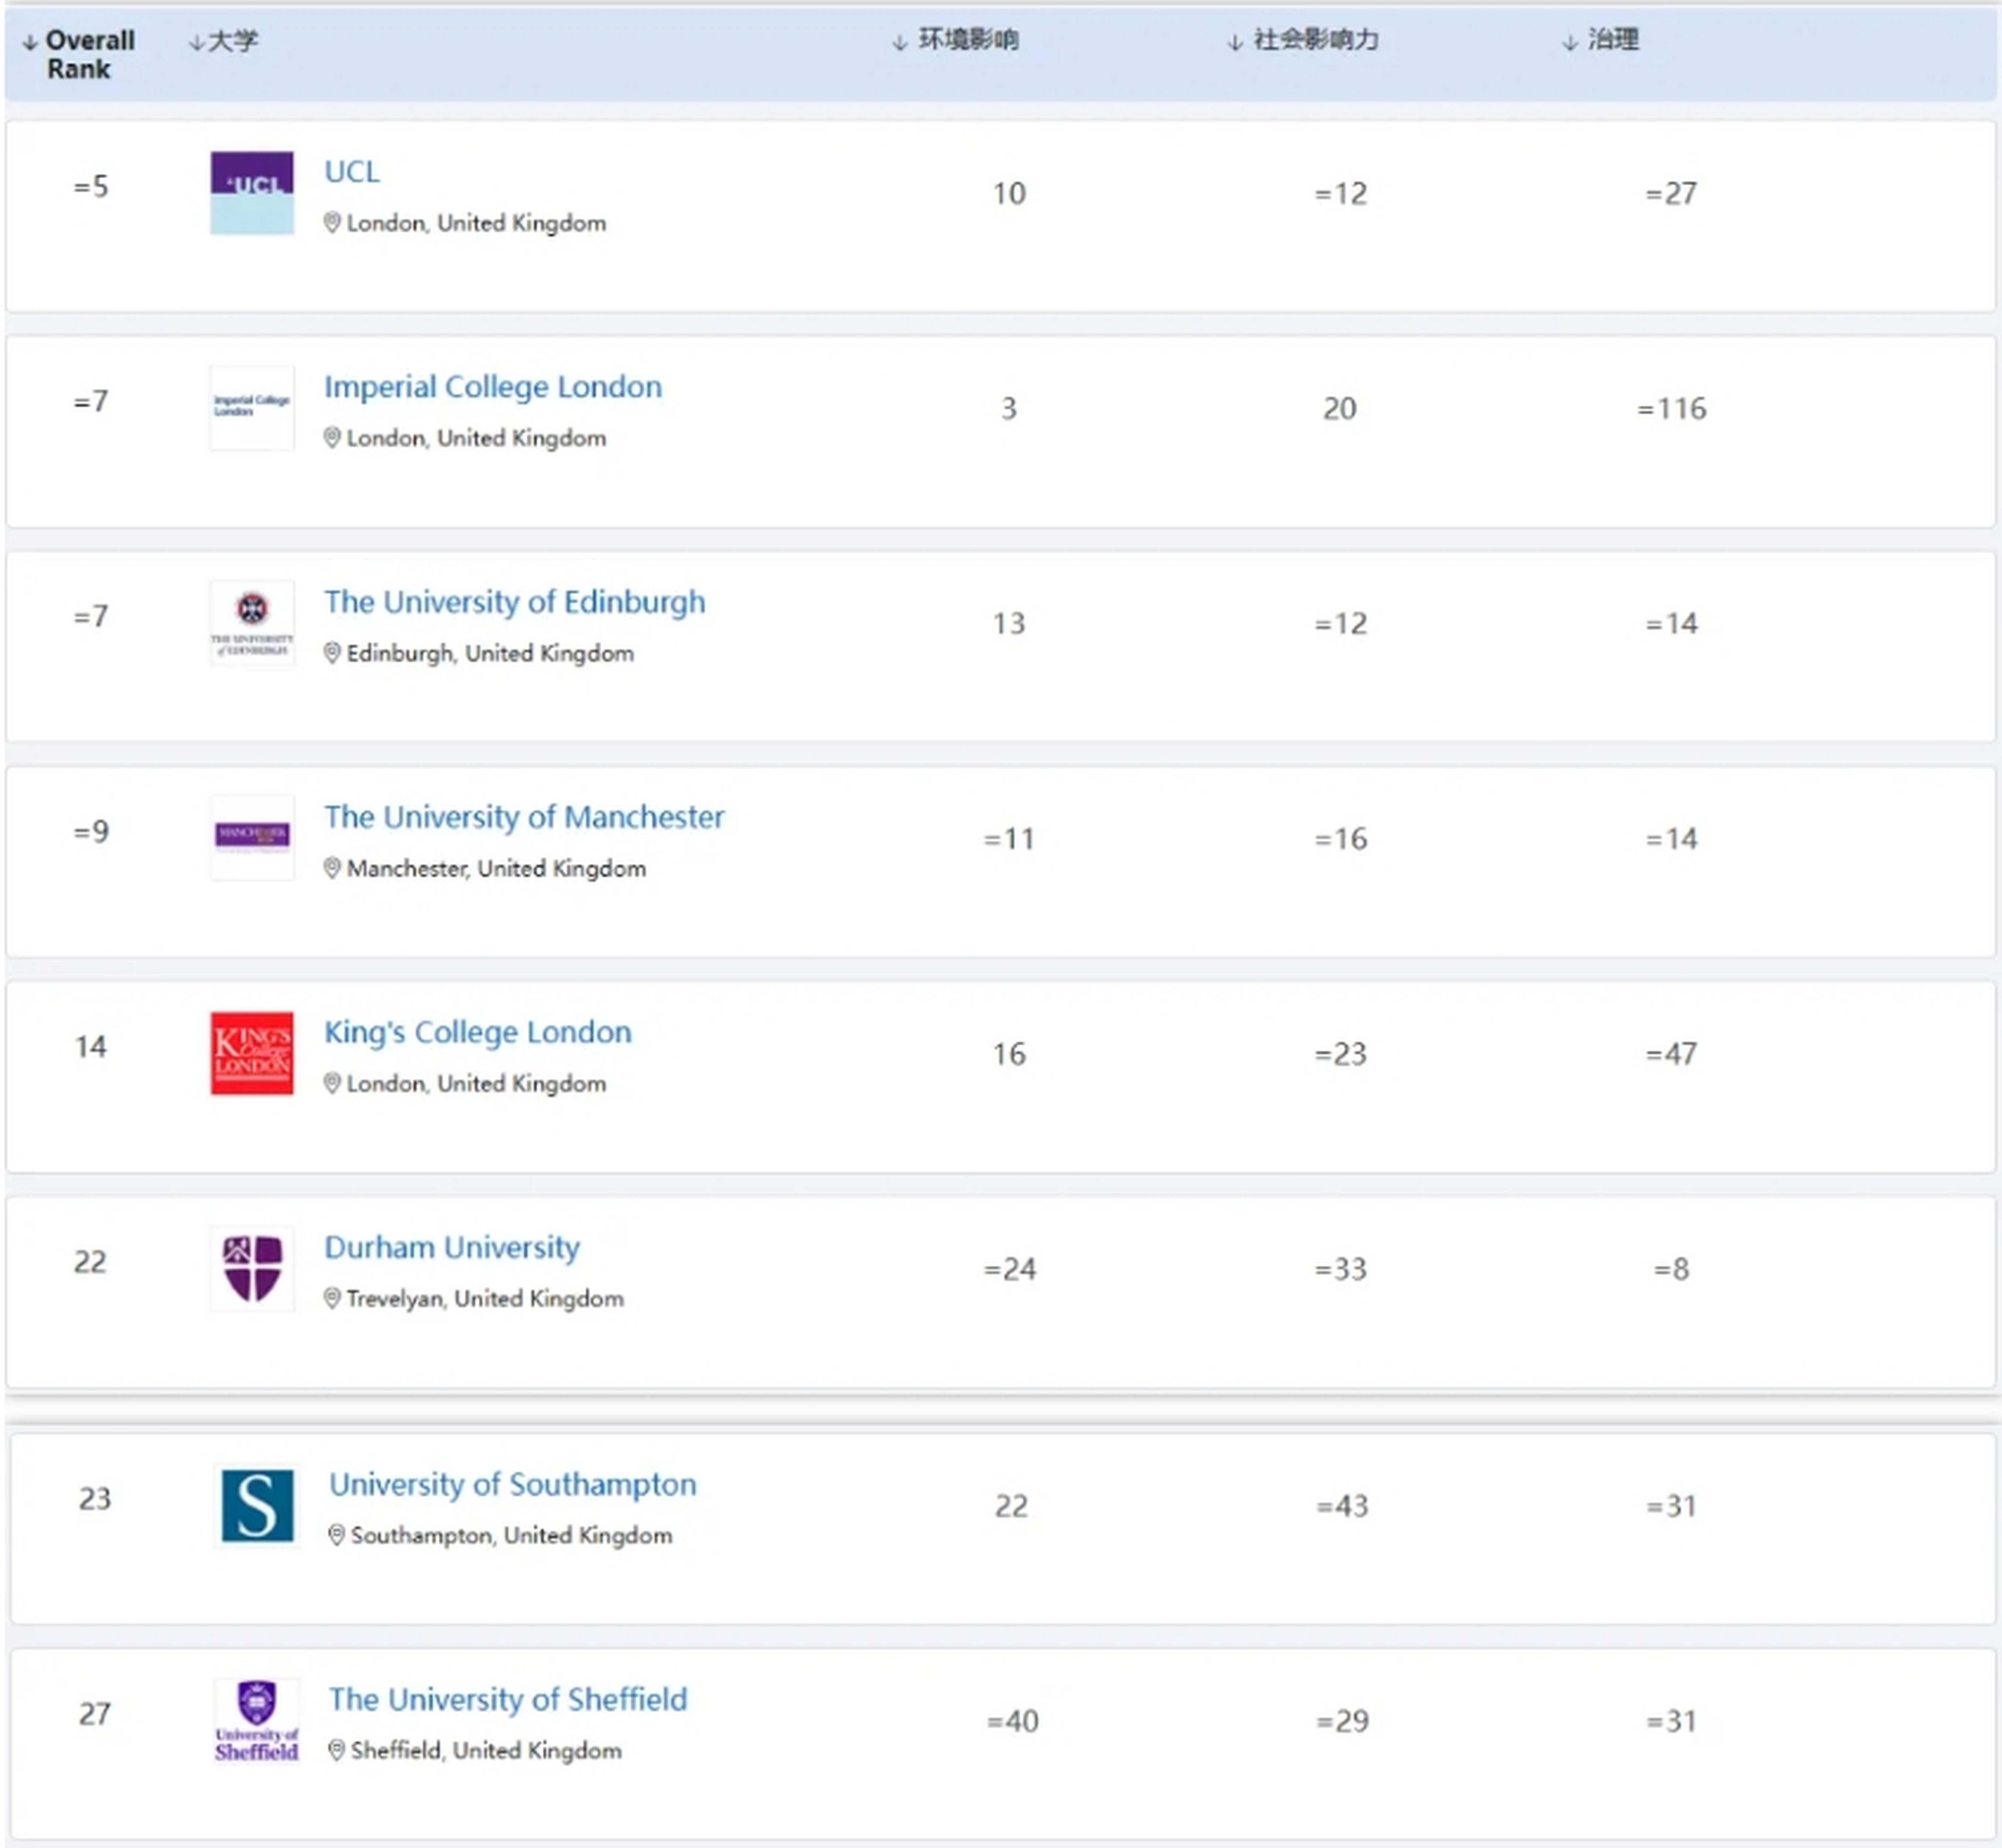Sort by 社会影响力 column header

1303,40
